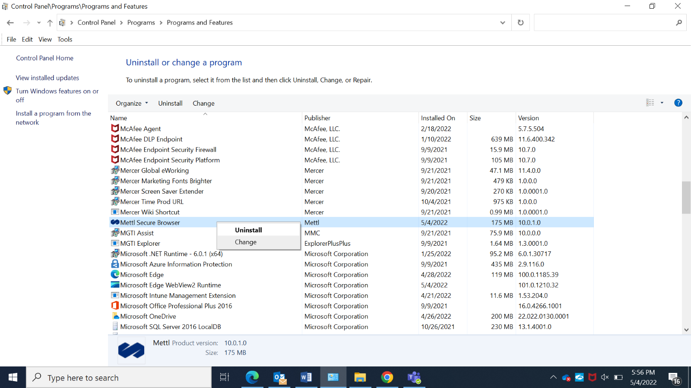Show hidden tray icons chevron
691x388 pixels.
pos(553,377)
